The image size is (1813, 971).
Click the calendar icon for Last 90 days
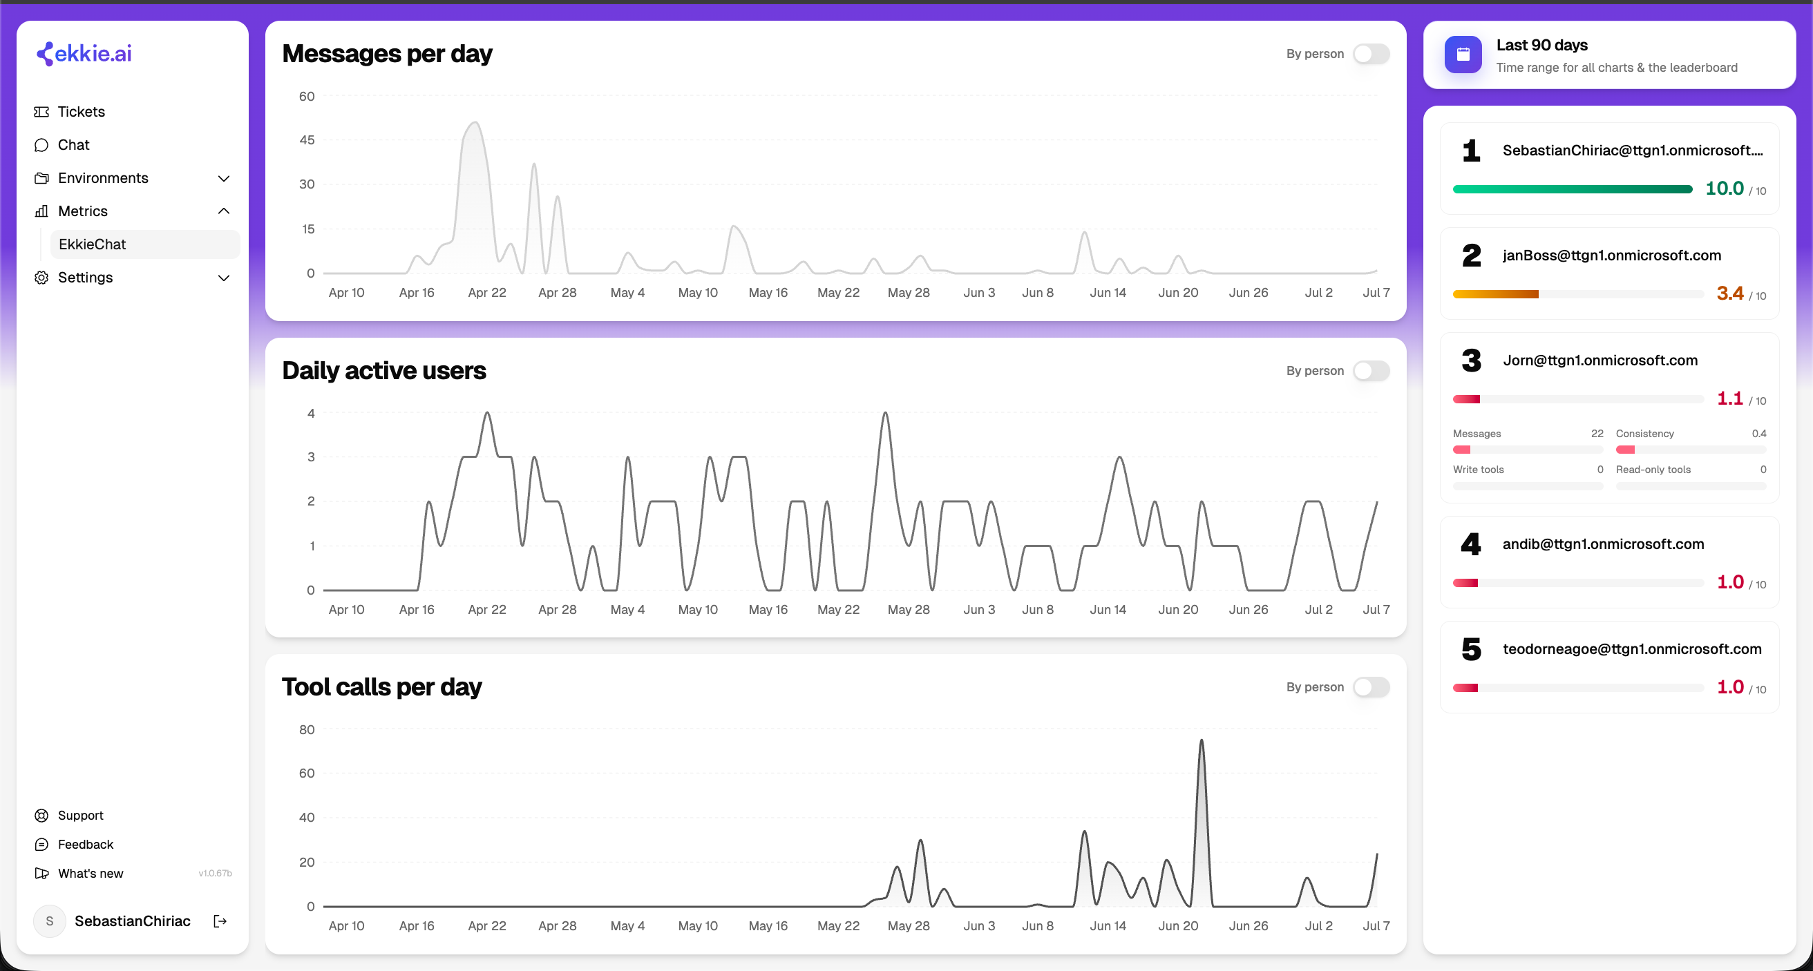(x=1463, y=55)
